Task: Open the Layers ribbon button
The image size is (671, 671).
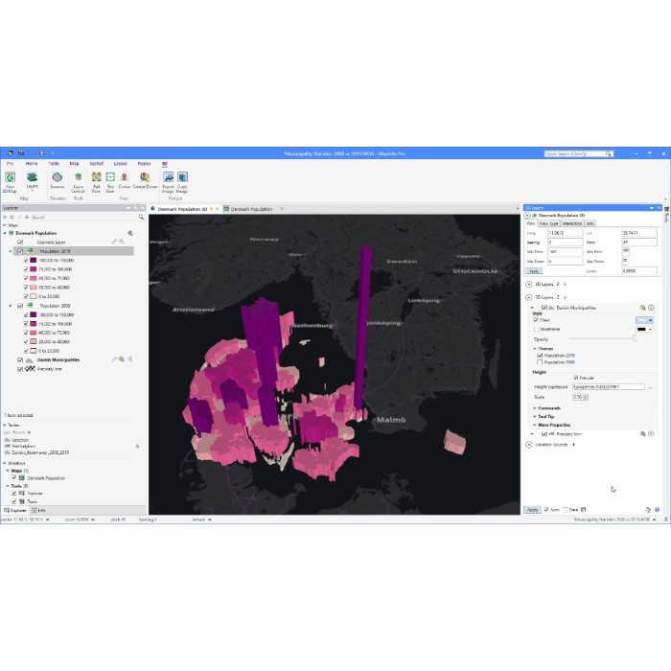Action: click(x=32, y=180)
